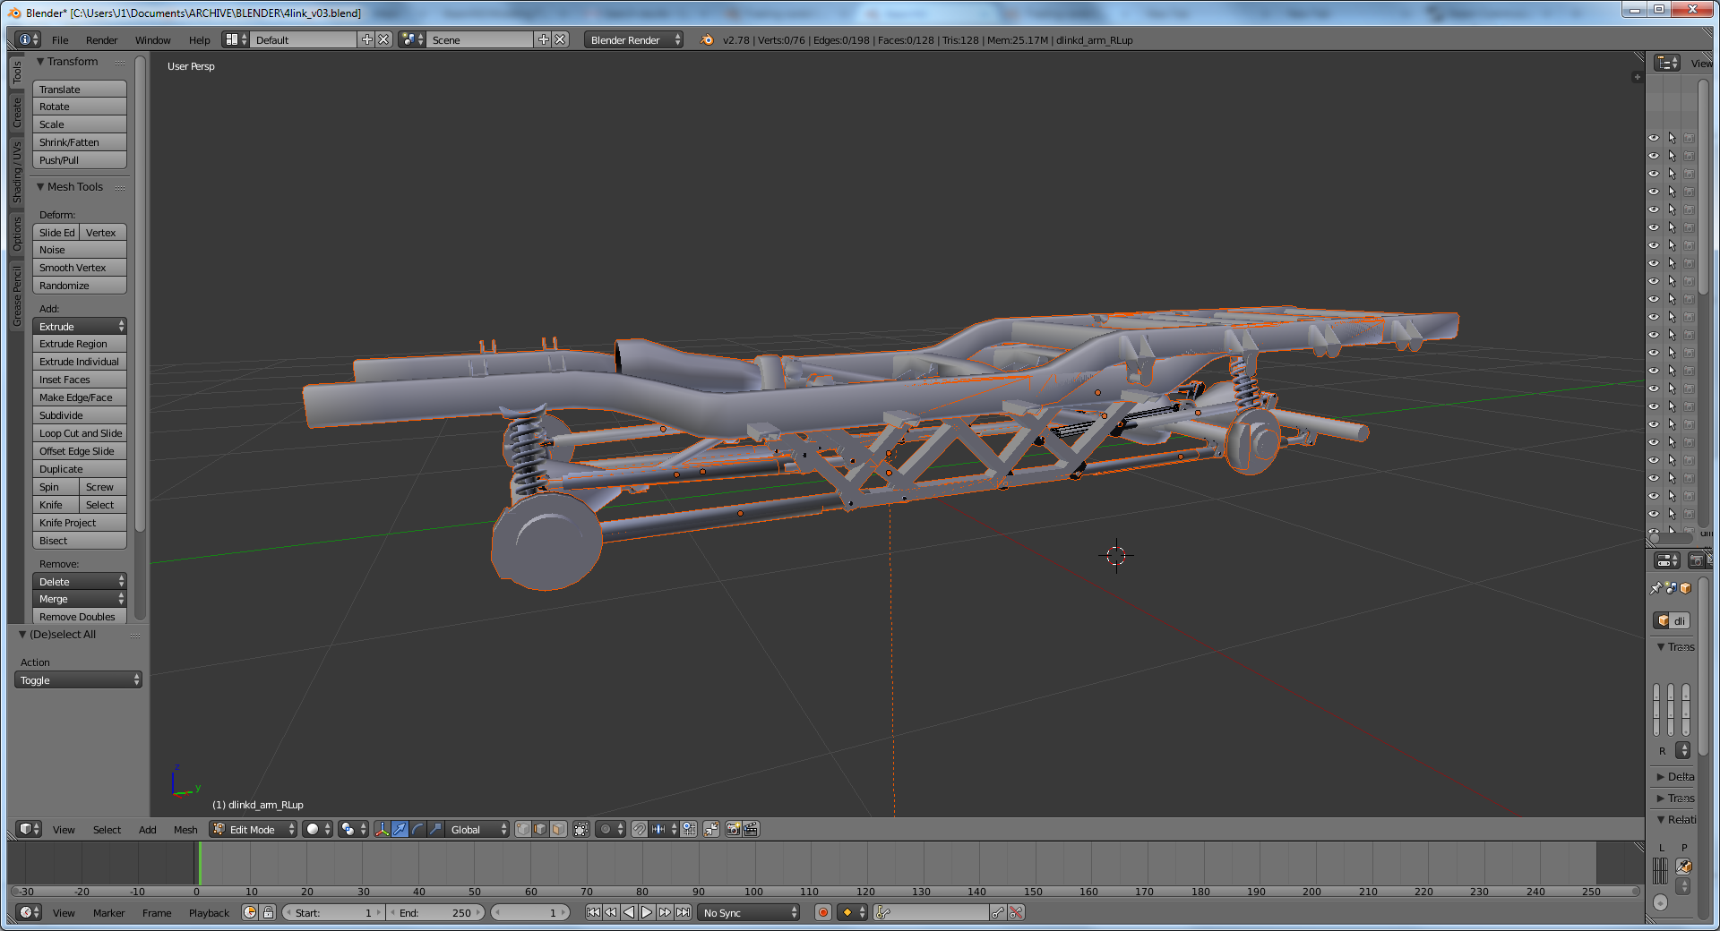1720x931 pixels.
Task: Browse screen layouts next to Default
Action: (x=236, y=39)
